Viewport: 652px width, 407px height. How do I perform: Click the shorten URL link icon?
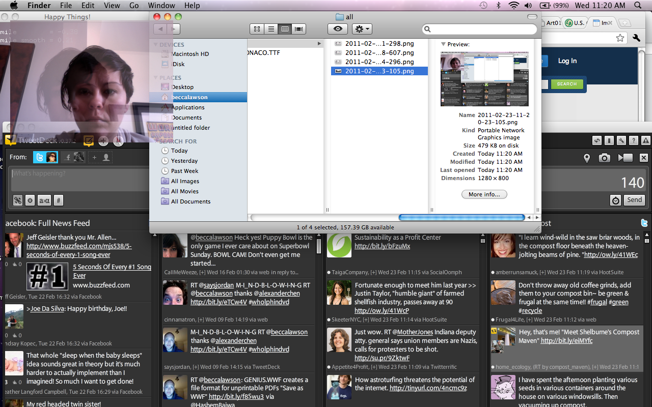[x=18, y=200]
